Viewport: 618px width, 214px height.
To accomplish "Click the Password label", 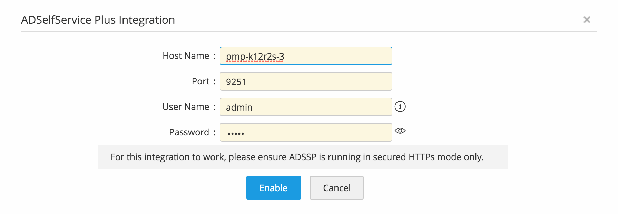I will (x=189, y=132).
